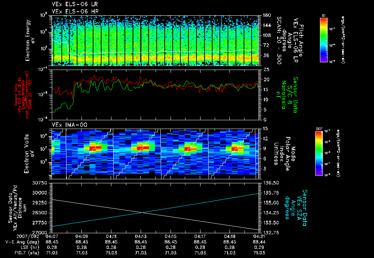Select the 'VEx IMA-00' panel title
Viewport: 374px width, 258px height.
[x=69, y=125]
